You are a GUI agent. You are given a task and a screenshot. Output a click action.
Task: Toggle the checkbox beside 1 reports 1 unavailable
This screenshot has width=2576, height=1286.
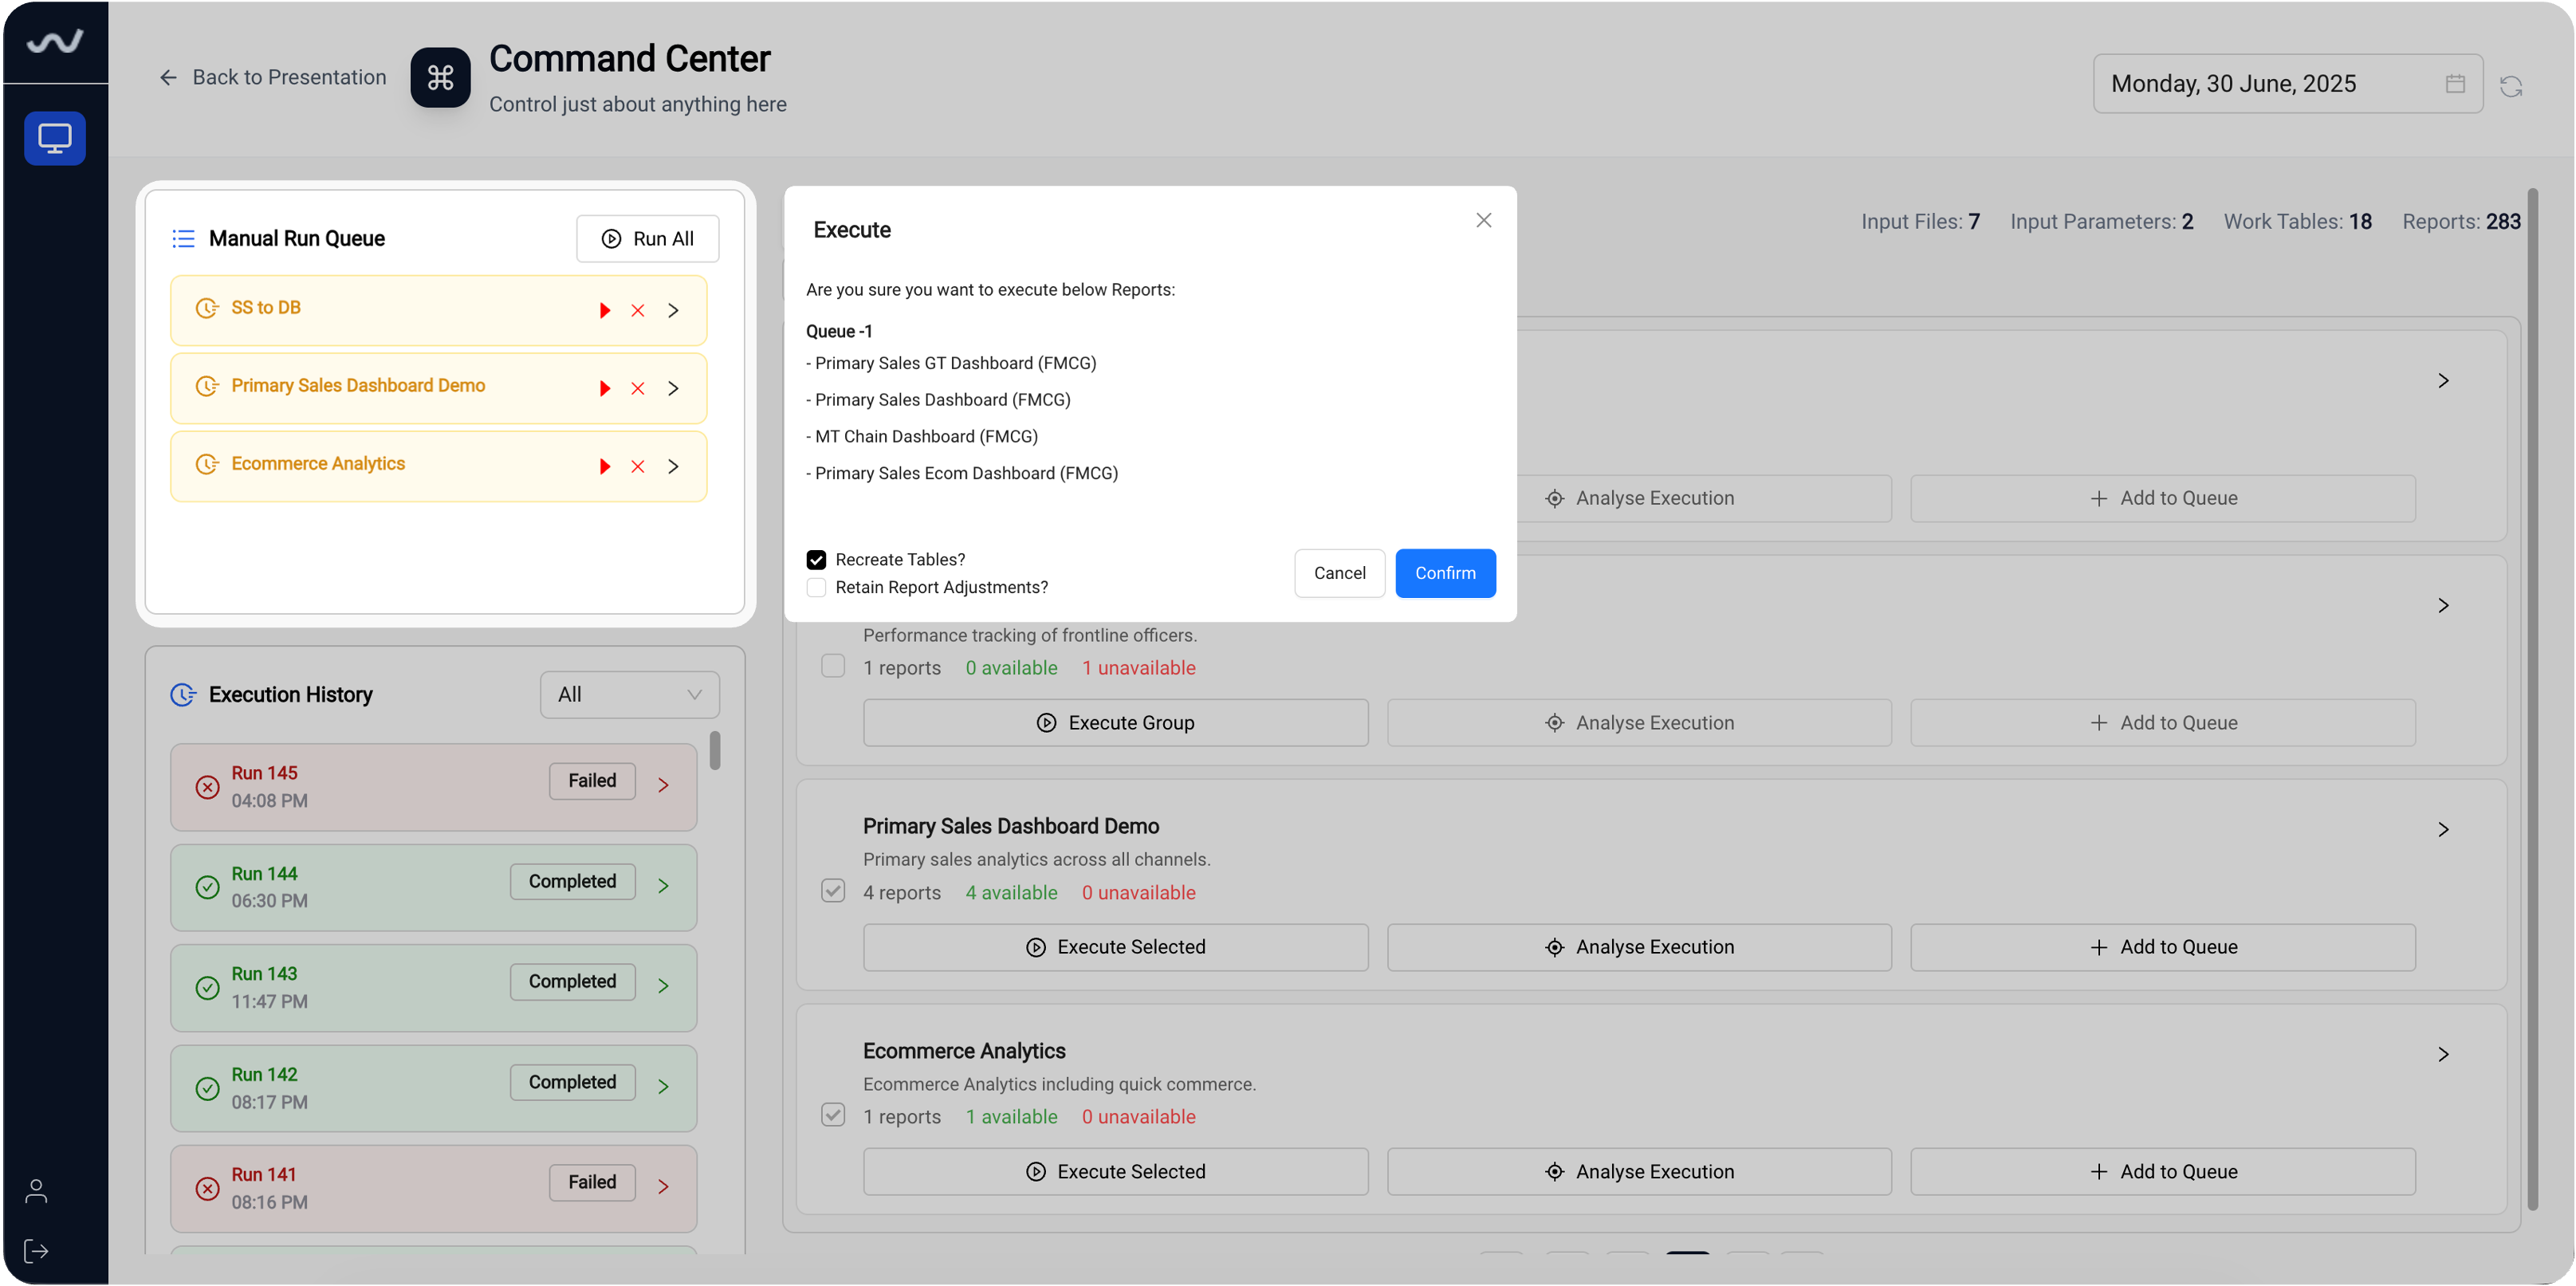point(833,666)
